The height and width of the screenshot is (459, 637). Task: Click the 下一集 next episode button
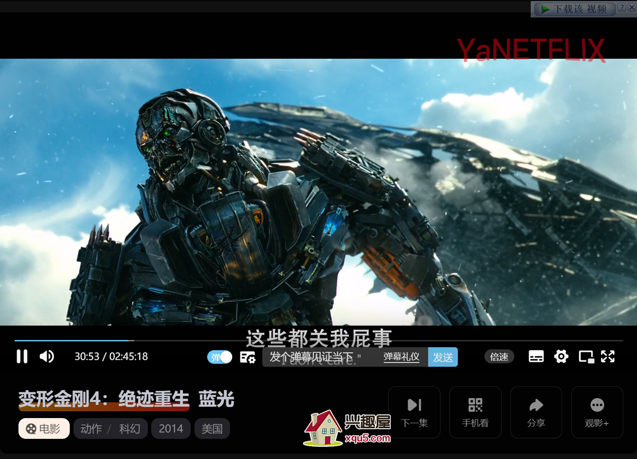[414, 412]
